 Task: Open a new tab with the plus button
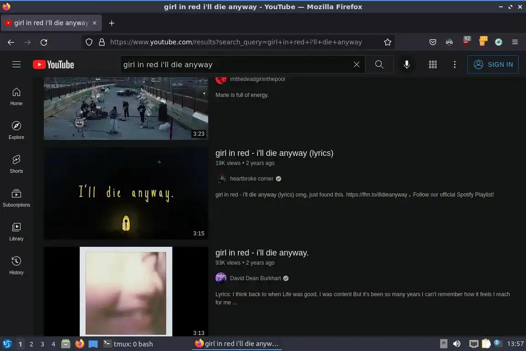[x=112, y=23]
